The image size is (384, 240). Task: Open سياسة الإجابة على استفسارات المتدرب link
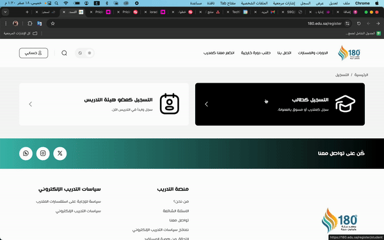[68, 202]
